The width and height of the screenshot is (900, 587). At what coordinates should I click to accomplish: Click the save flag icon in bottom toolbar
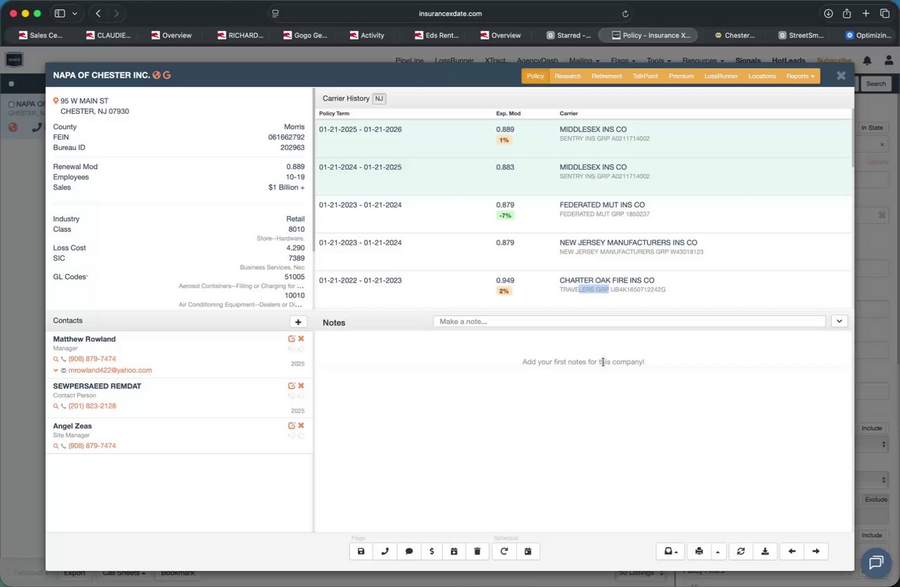361,551
